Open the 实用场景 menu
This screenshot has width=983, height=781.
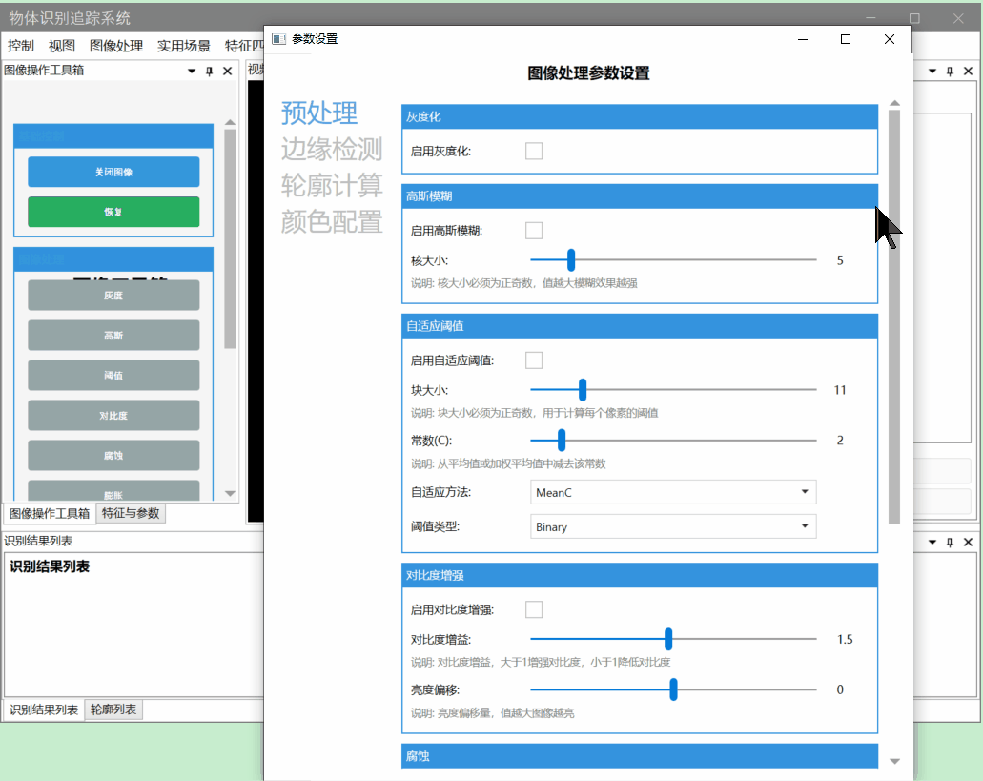coord(184,46)
